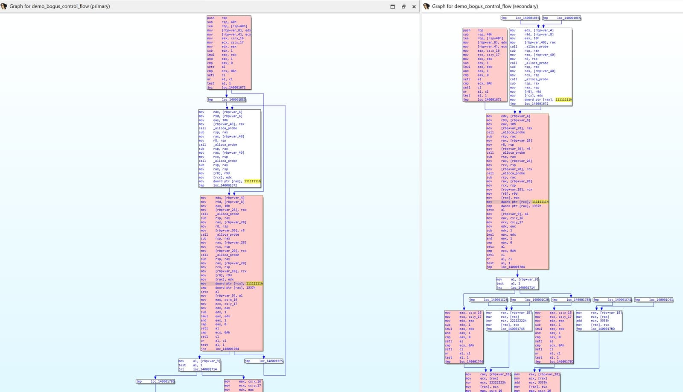
Task: Click 'cmp dword ptr [rax], 1337h' in primary graph
Action: click(228, 288)
